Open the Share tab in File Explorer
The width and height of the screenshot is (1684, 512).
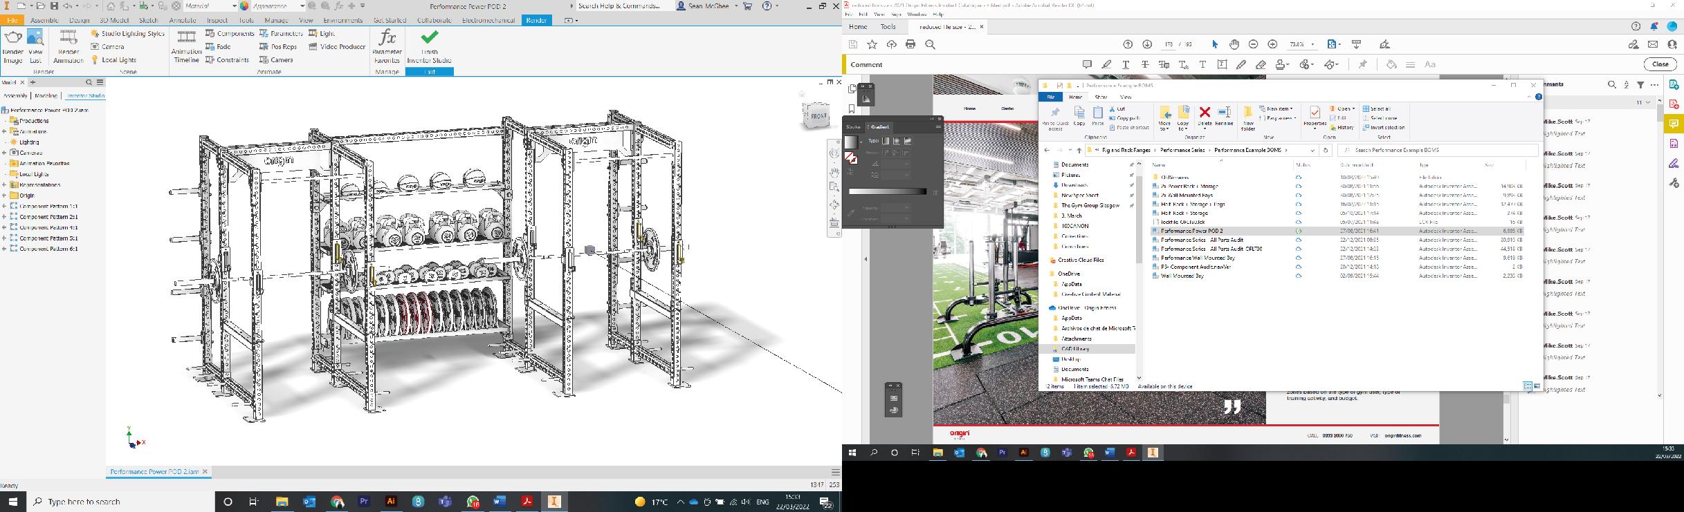click(1101, 97)
